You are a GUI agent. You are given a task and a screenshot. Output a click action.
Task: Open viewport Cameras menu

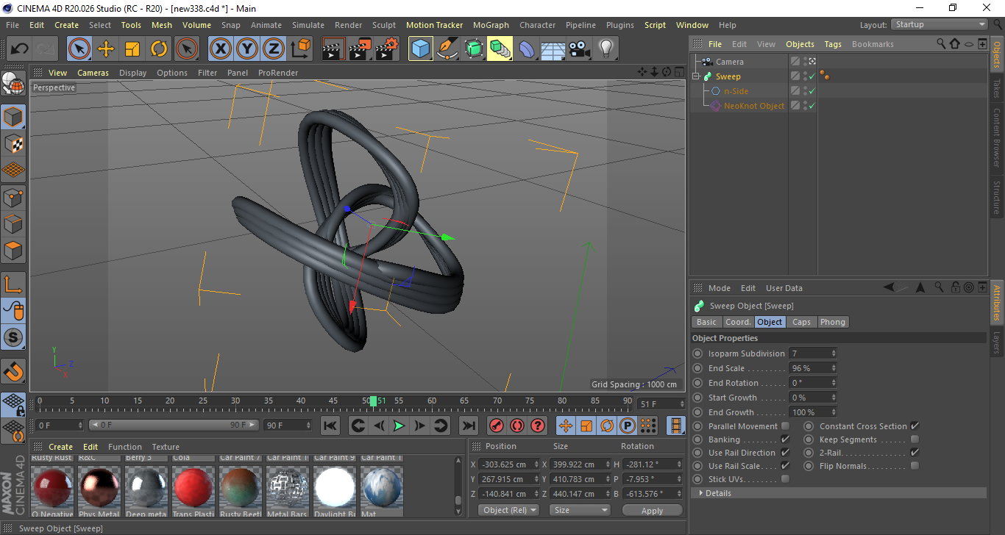93,73
